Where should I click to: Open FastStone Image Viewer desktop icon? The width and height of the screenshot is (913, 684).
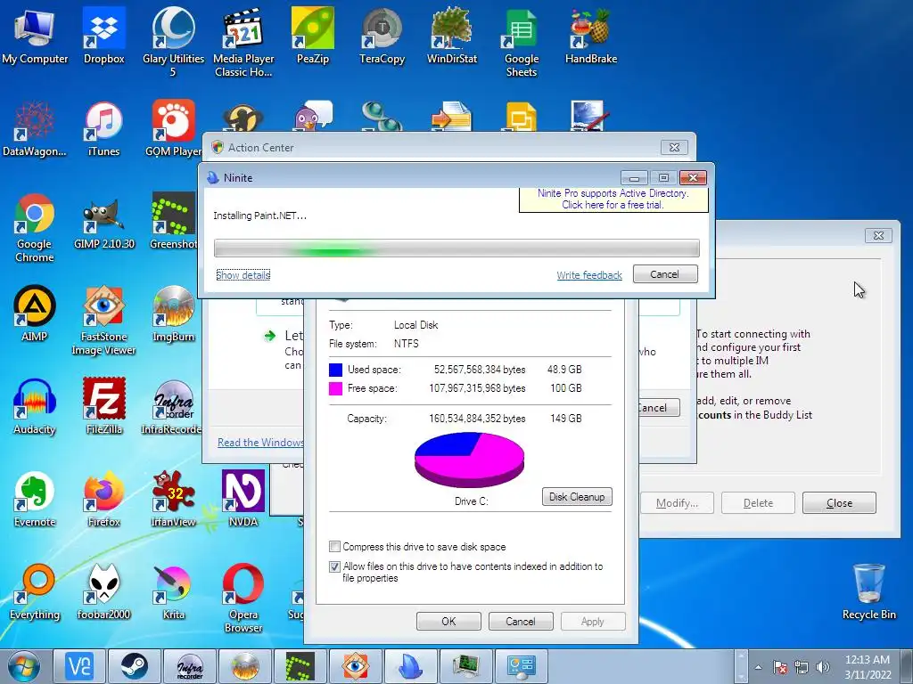tap(103, 321)
